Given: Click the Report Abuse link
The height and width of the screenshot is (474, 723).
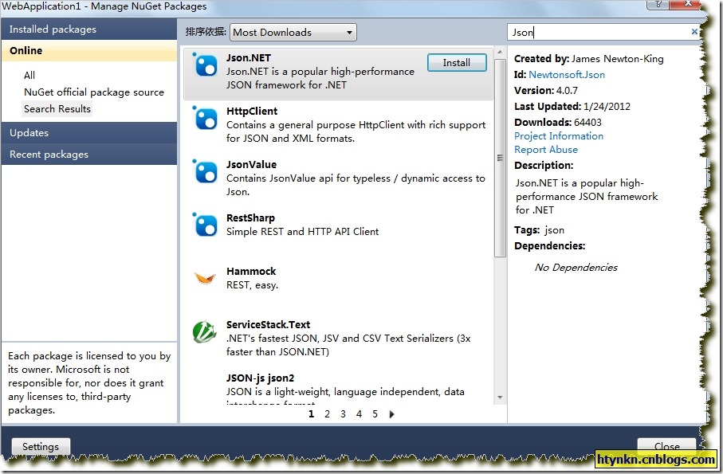Looking at the screenshot, I should [546, 149].
